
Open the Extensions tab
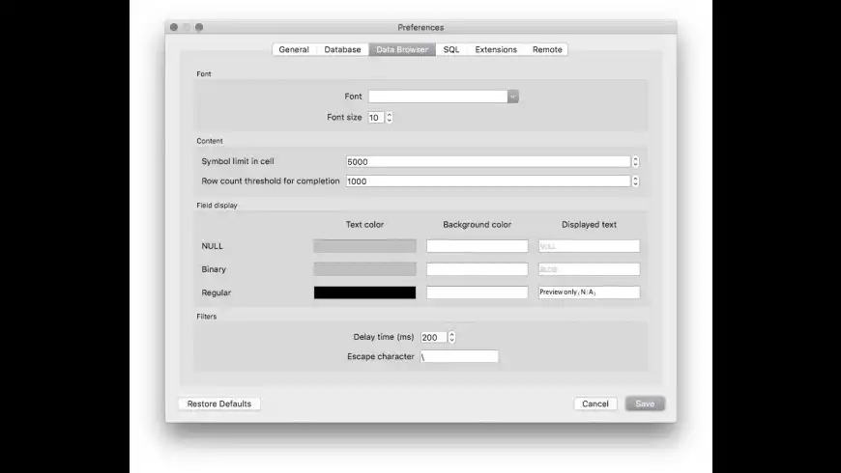click(x=496, y=49)
